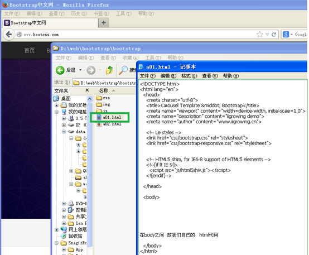Open Firefox URL history dropdown arrow
Image resolution: width=309 pixels, height=255 pixels.
tap(267, 35)
